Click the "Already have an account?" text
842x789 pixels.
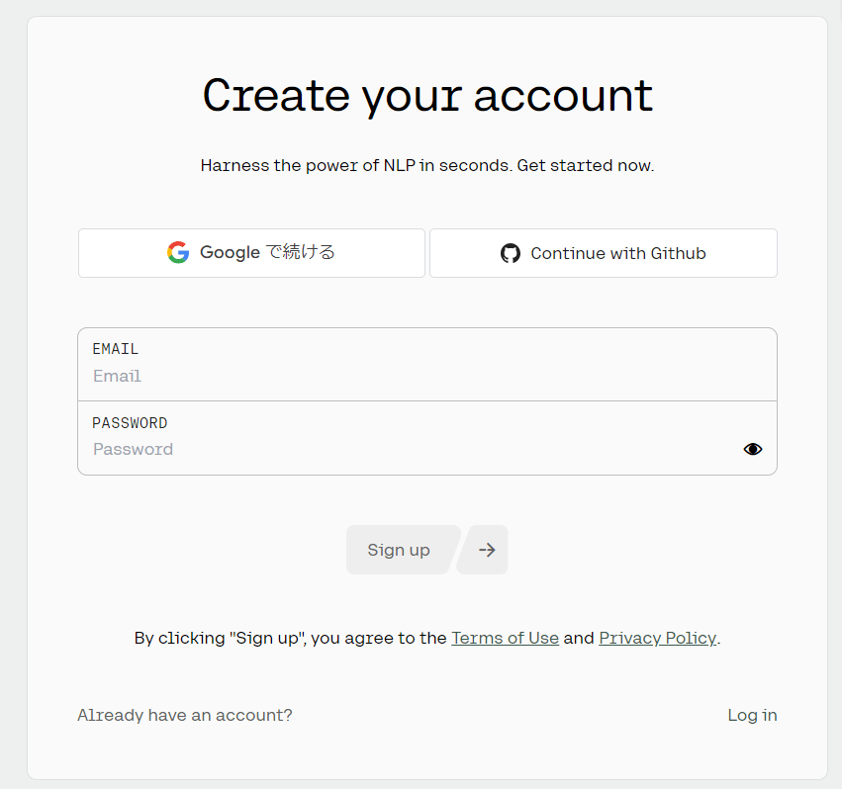[185, 715]
